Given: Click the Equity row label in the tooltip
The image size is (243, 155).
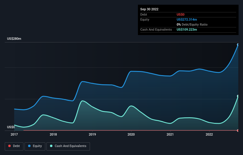Looking at the screenshot, I should [x=145, y=19].
